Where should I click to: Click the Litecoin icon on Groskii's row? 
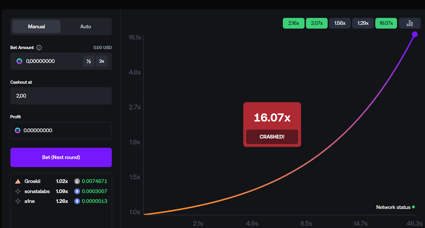pos(77,181)
